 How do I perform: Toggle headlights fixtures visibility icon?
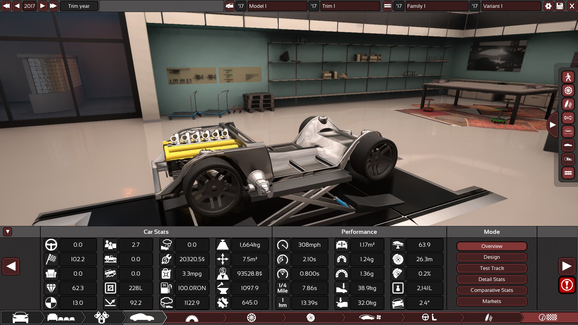click(568, 159)
